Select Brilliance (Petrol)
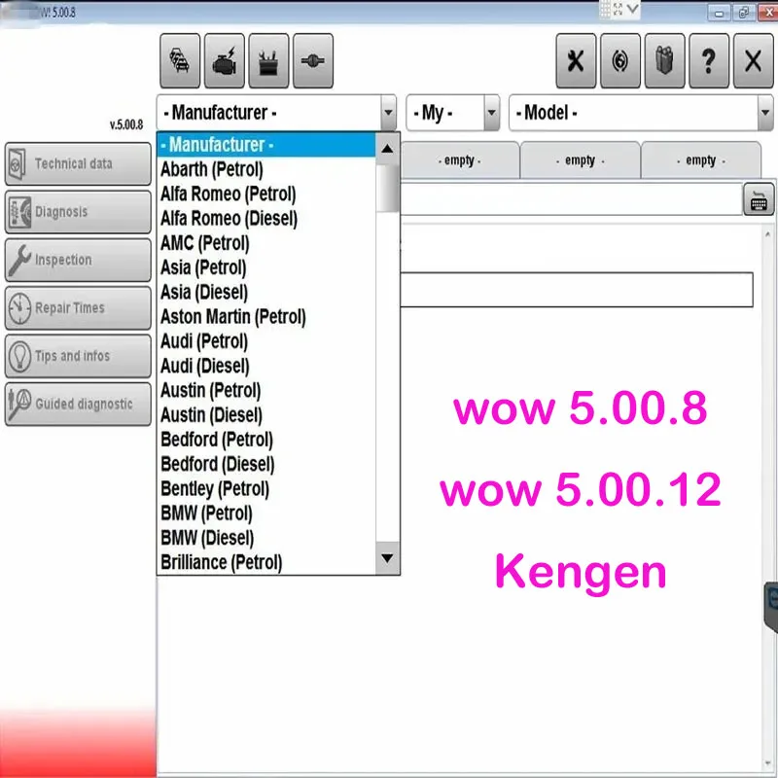Screen dimensions: 778x778 pos(266,562)
